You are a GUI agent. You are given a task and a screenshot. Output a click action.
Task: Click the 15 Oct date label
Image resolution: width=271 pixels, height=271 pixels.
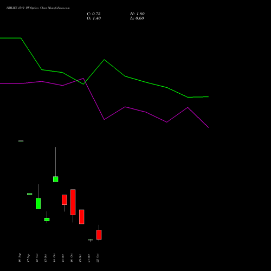63,258
